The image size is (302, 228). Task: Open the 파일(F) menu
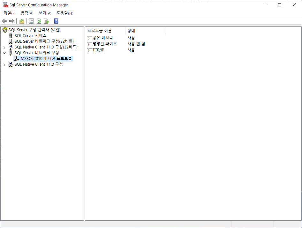click(10, 13)
